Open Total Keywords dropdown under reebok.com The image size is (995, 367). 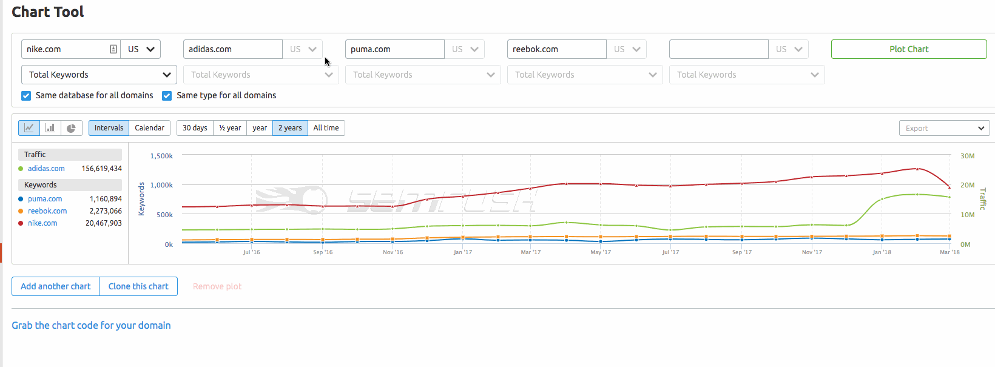585,75
